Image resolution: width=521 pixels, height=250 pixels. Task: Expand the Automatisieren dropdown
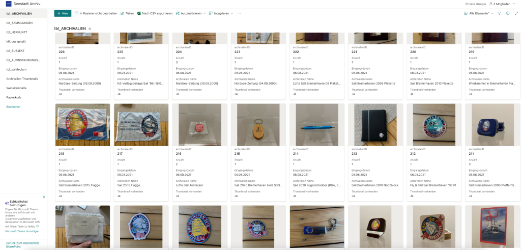pos(191,13)
